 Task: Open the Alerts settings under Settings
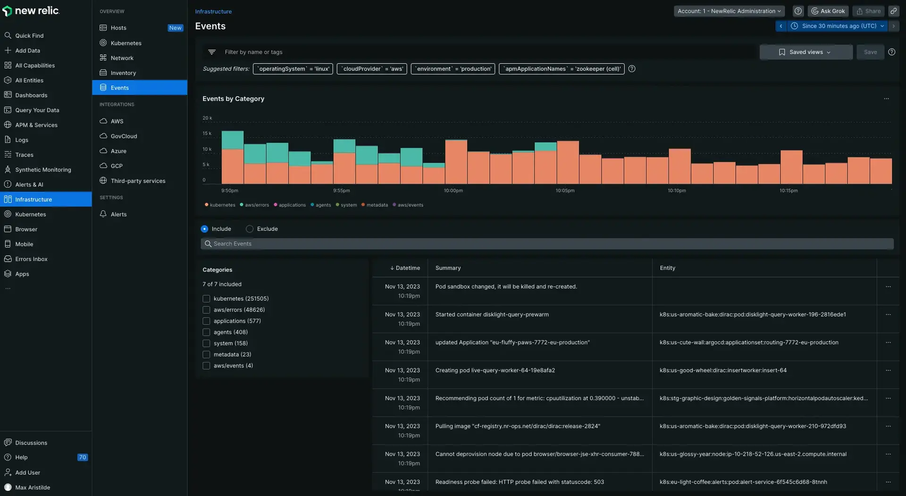pos(118,214)
